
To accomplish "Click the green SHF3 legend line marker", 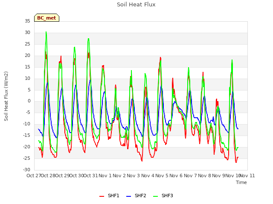I will [155, 196].
